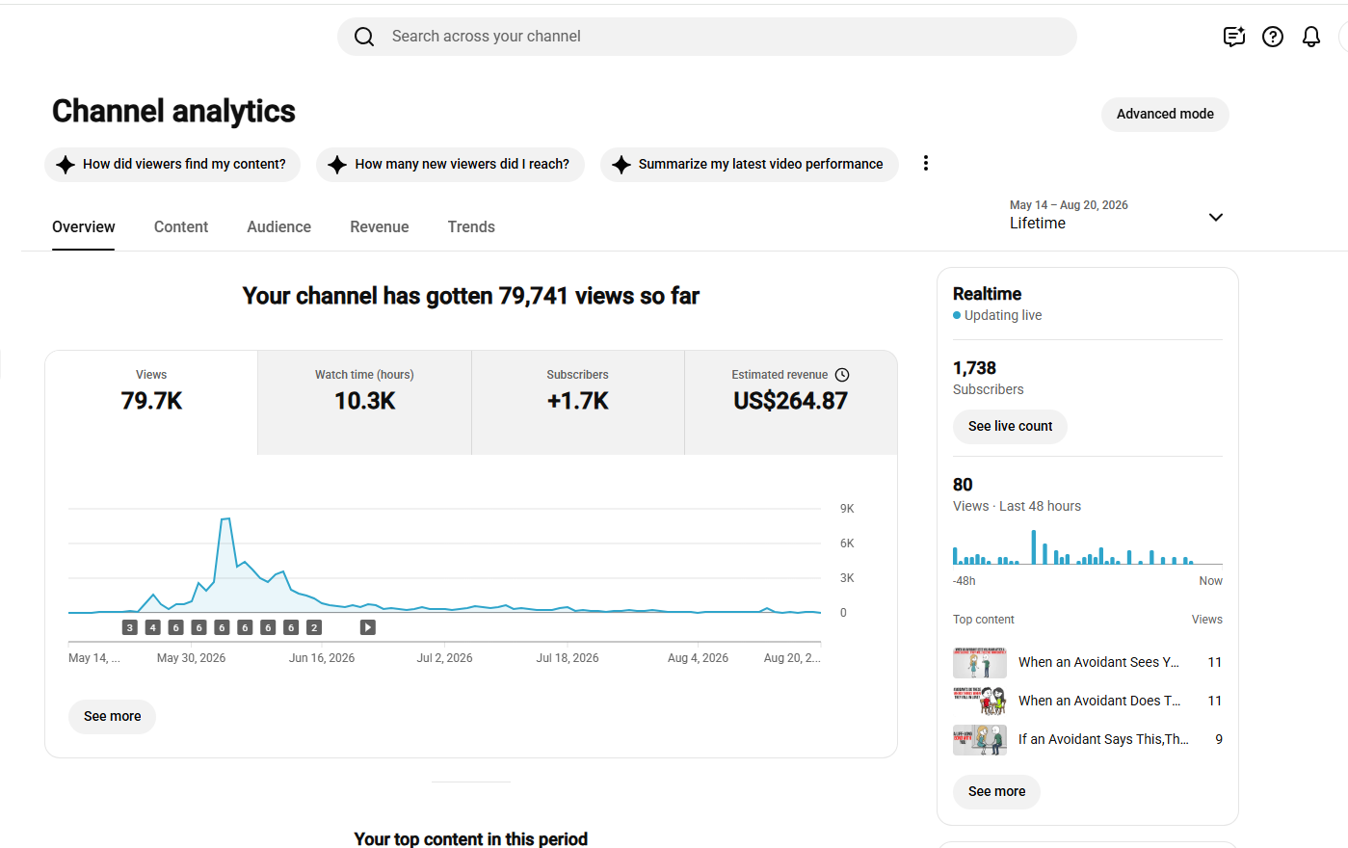Click the marker labeled 3 under the chart

(129, 627)
